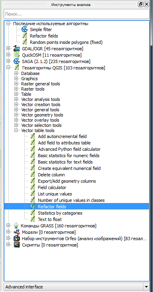Click the Геоалгоритмы QGIS provider icon
The height and width of the screenshot is (292, 153).
point(17,67)
